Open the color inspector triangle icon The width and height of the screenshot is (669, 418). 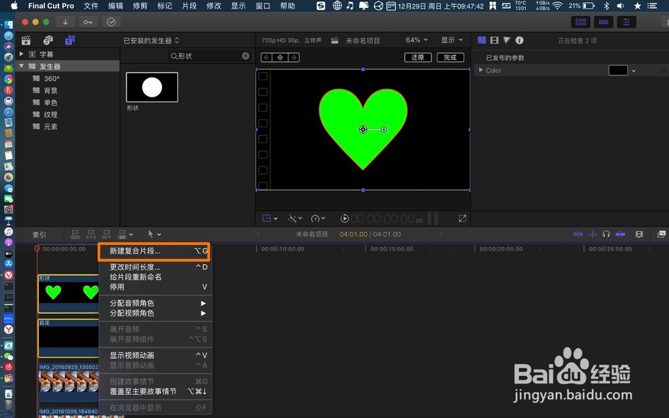tap(506, 40)
